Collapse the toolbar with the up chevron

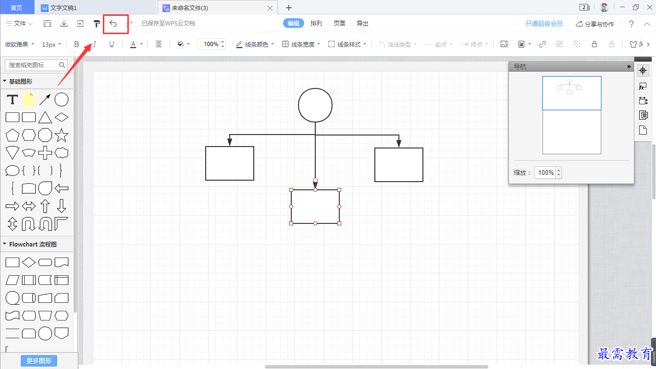click(x=646, y=24)
